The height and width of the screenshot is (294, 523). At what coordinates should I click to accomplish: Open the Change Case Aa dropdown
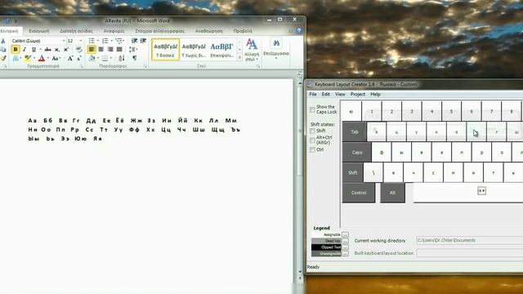56,59
